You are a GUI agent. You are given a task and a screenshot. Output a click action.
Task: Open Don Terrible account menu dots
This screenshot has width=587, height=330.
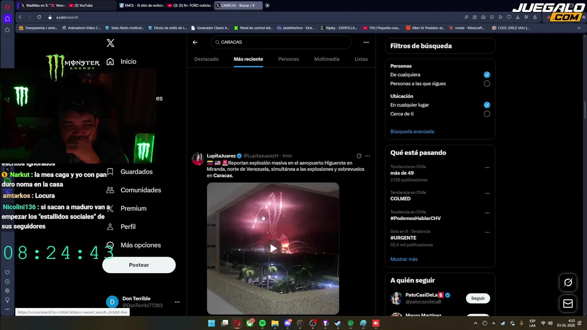(x=177, y=302)
